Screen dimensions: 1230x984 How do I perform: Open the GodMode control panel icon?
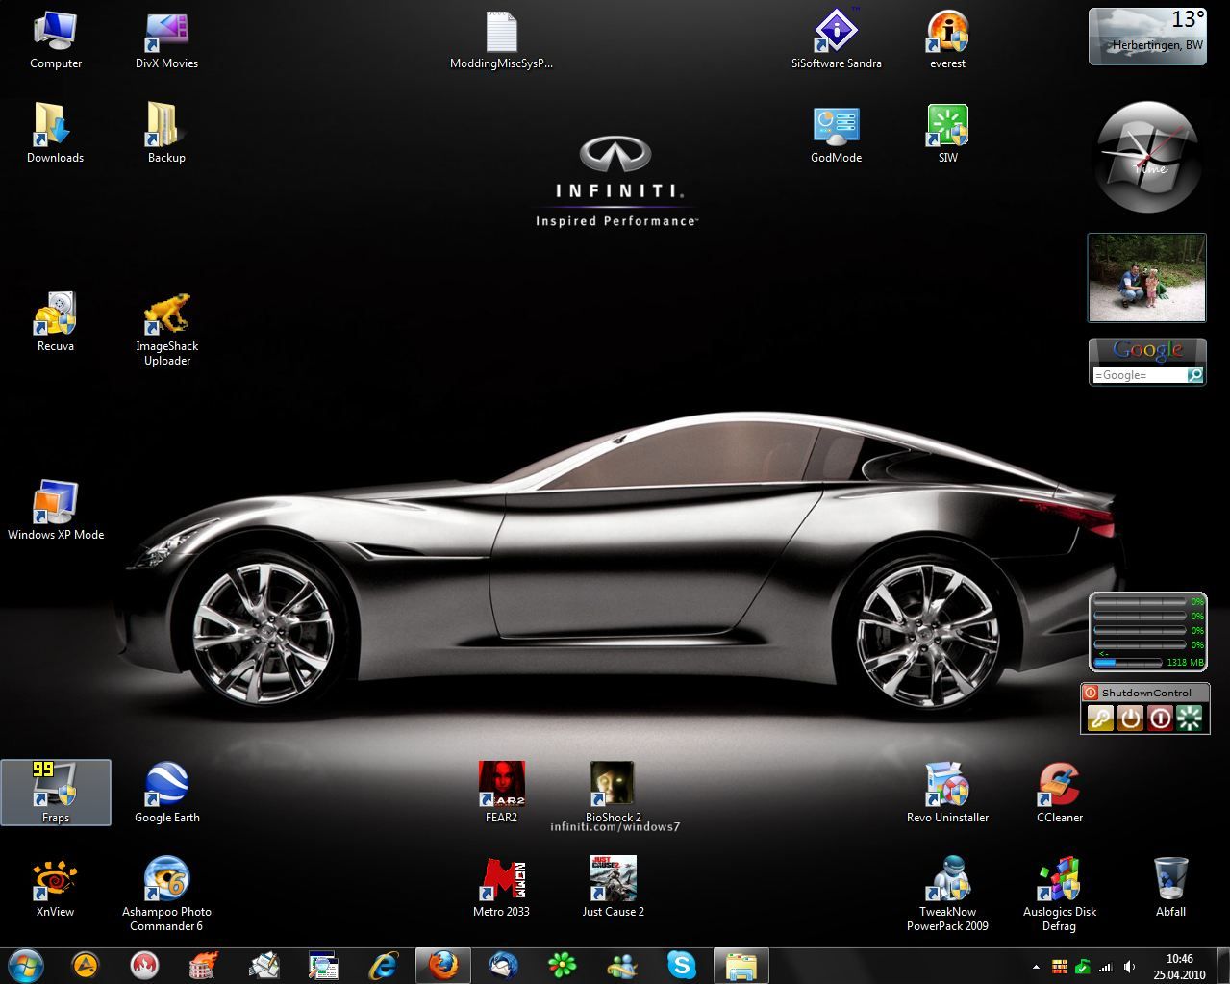pos(837,133)
